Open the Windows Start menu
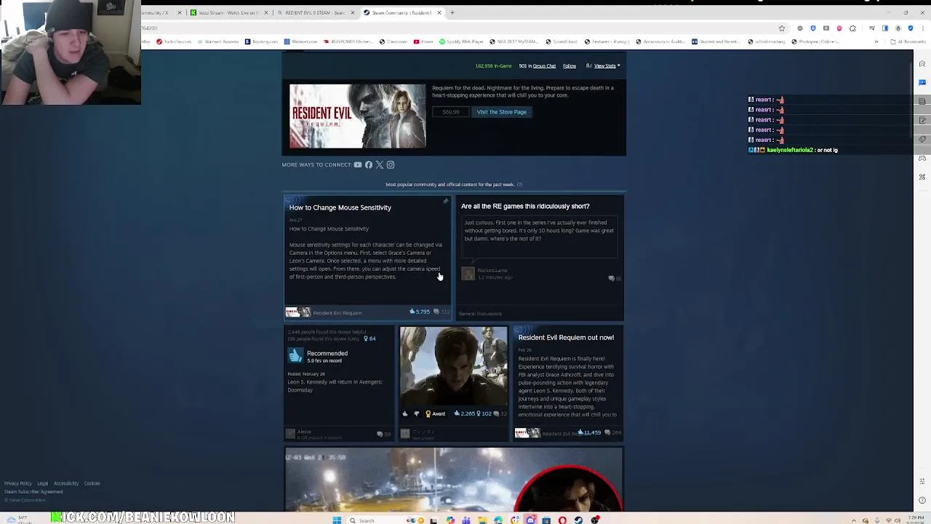Viewport: 931px width, 524px height. pos(337,520)
